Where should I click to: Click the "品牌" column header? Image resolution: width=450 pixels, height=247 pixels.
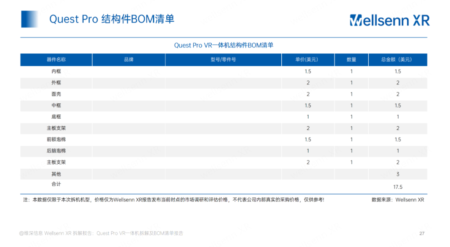tap(129, 60)
